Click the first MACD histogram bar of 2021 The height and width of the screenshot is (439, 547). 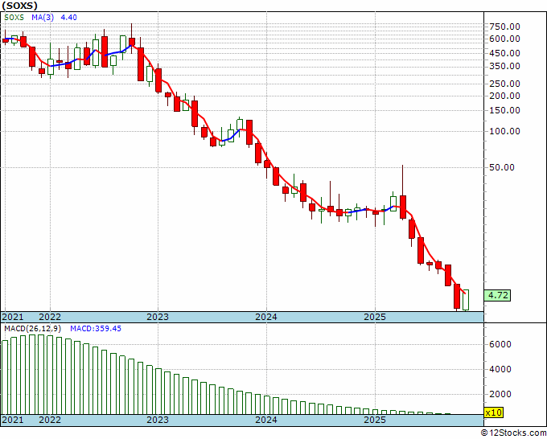point(5,377)
